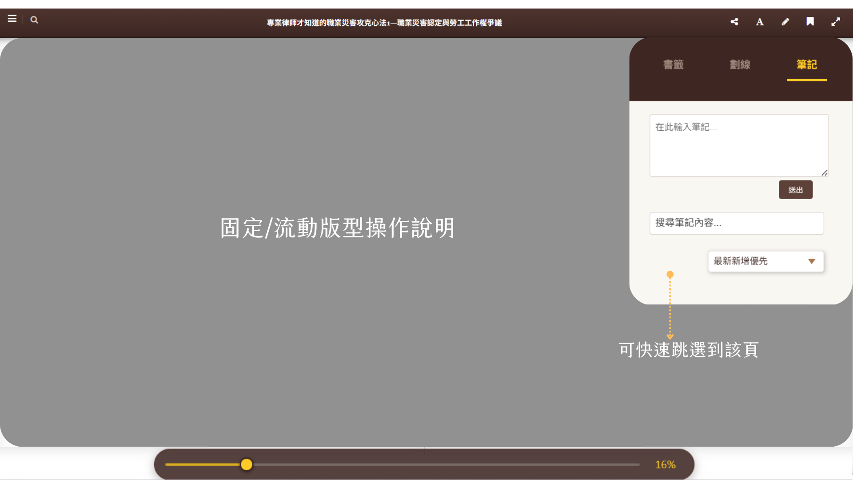Screen dimensions: 853x480
Task: Click the 固定/流動版型操作說明 page heading
Action: pos(338,228)
